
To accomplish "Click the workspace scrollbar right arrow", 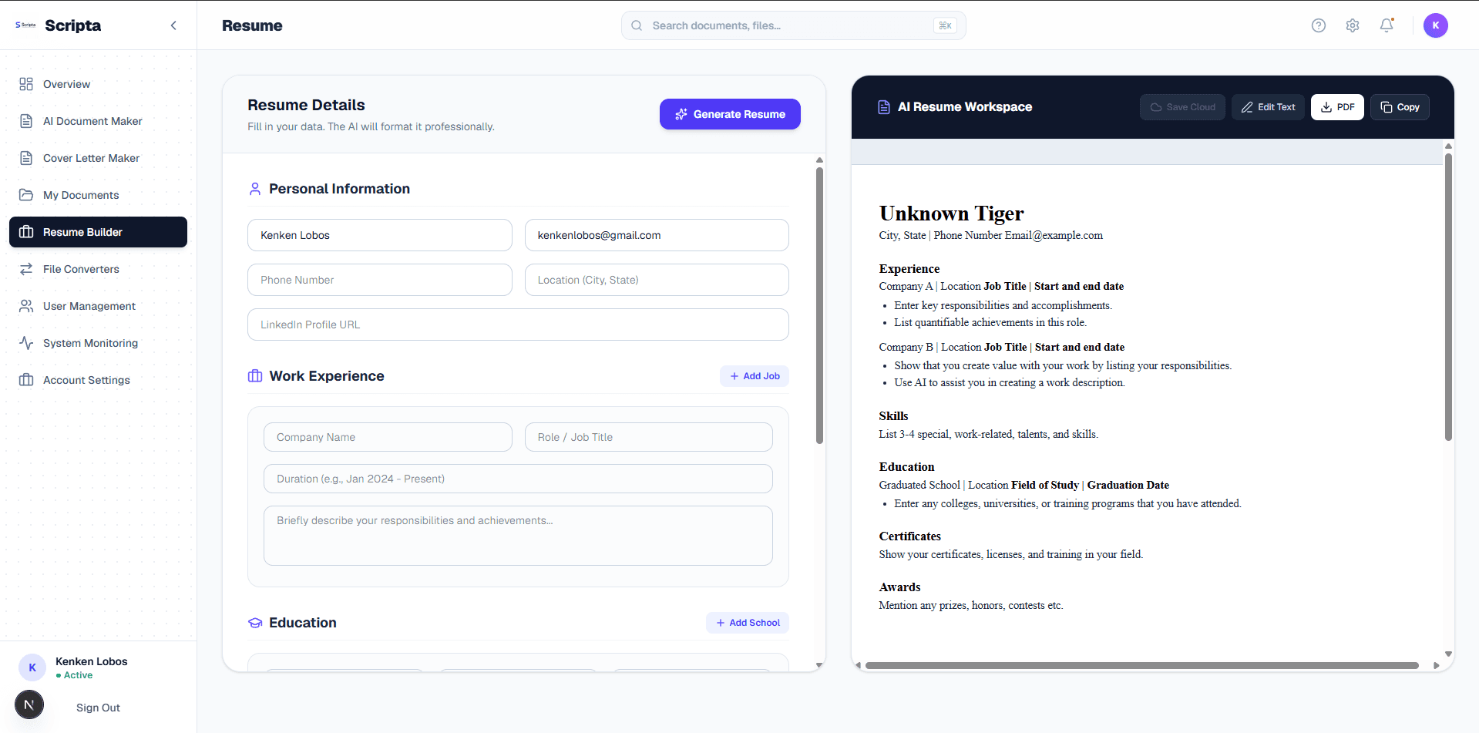I will tap(1437, 665).
